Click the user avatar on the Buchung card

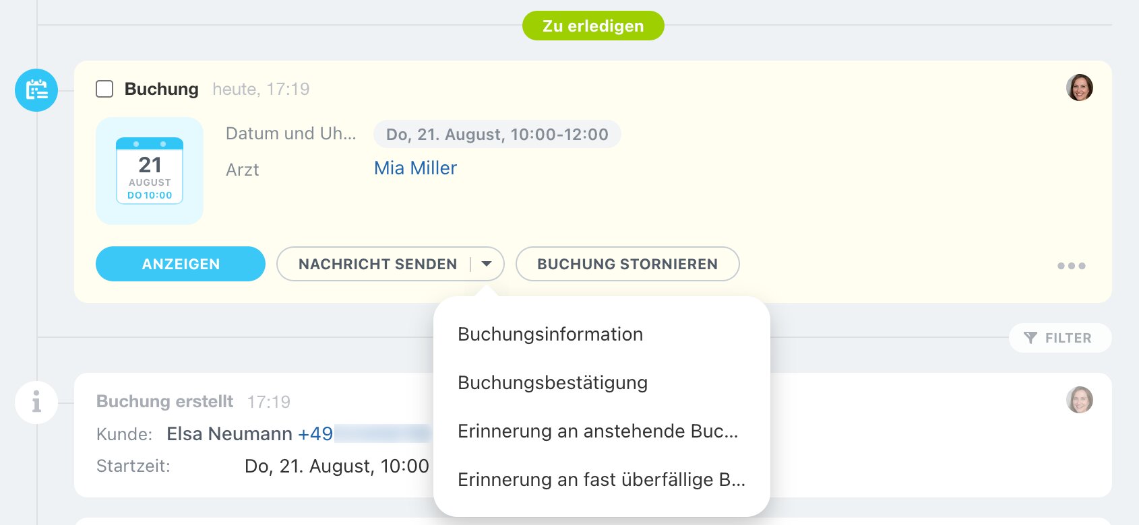click(x=1079, y=87)
